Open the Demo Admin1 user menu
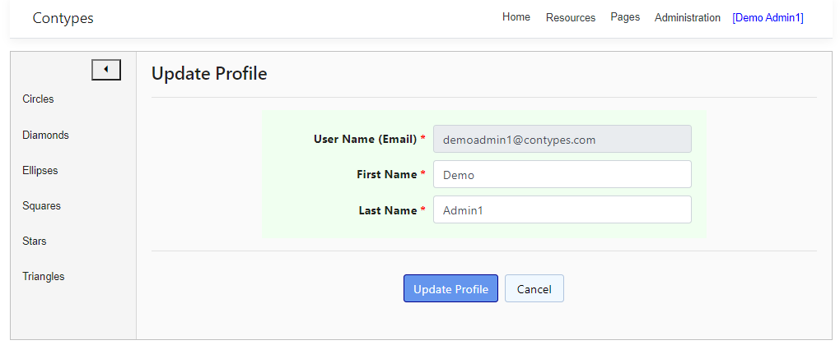The height and width of the screenshot is (345, 840). click(x=768, y=17)
